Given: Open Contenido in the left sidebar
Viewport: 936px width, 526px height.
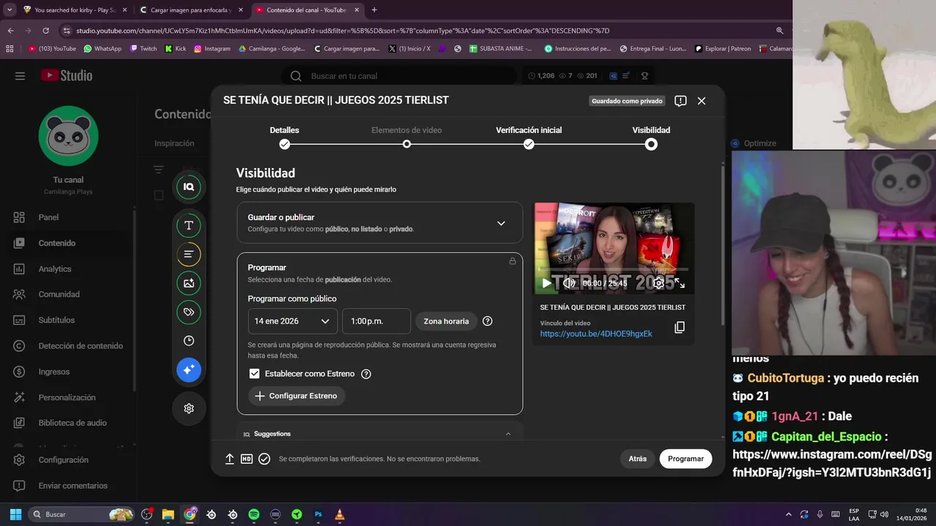Looking at the screenshot, I should [x=68, y=243].
